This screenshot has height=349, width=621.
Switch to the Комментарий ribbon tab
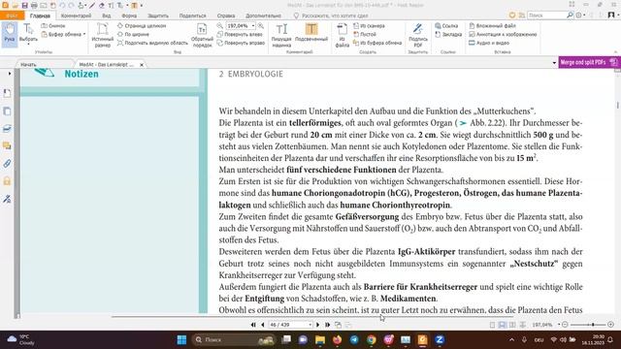[x=76, y=16]
